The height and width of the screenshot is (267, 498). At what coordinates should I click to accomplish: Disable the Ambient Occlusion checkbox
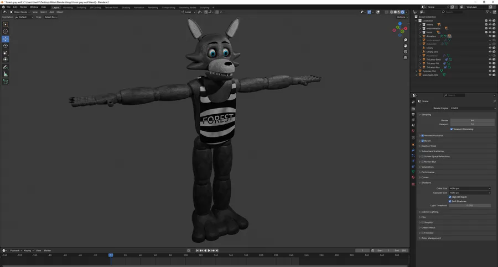(422, 136)
